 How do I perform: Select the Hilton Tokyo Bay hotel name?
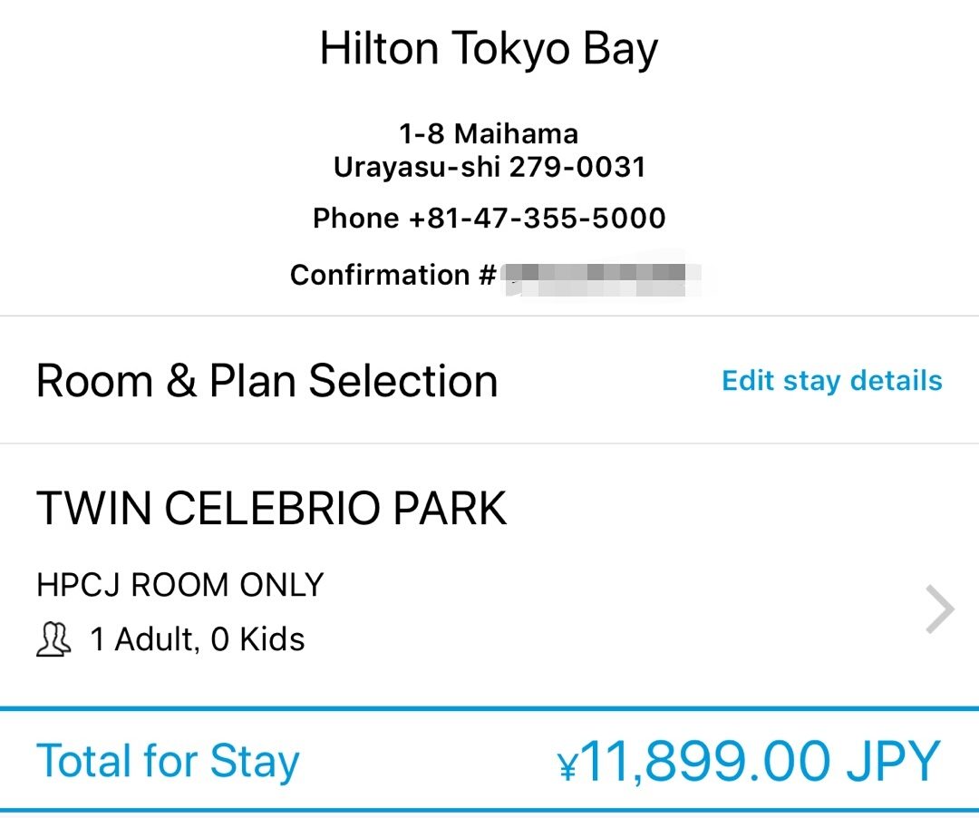point(489,49)
